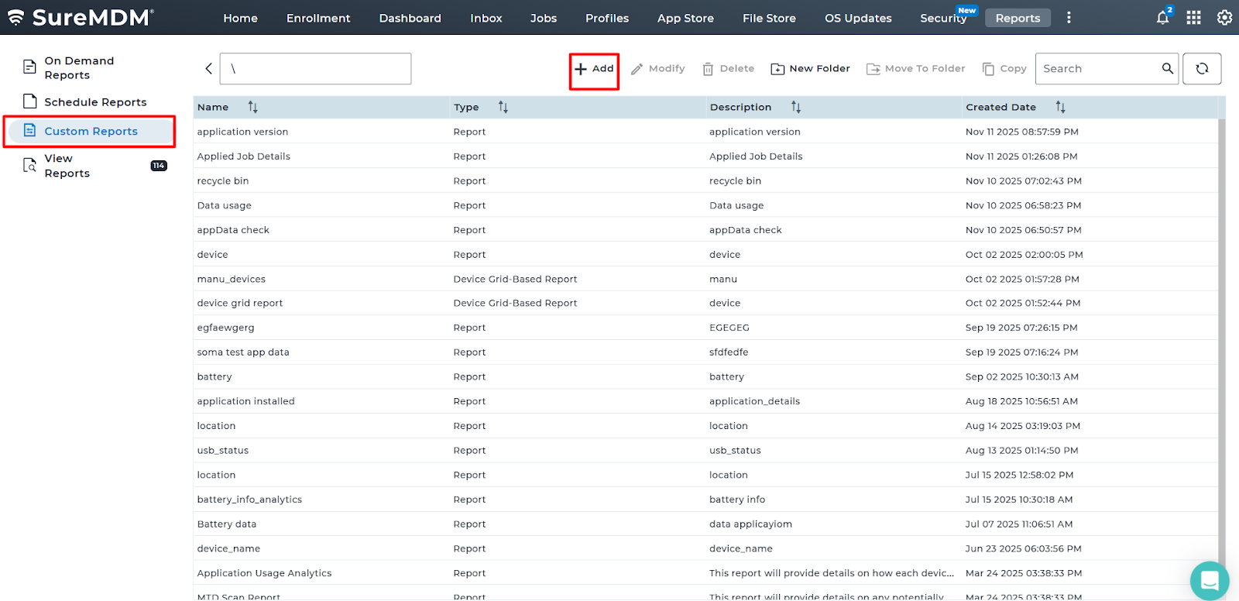Switch to the Dashboard tab
The height and width of the screenshot is (601, 1239).
pyautogui.click(x=410, y=19)
